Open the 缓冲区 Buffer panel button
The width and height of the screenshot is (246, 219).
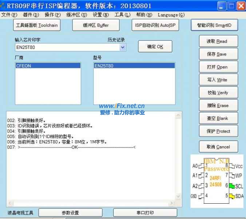point(96,25)
